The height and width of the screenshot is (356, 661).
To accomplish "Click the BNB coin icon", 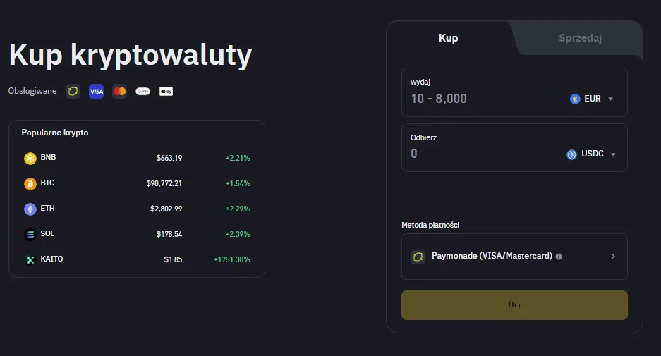I will 30,158.
